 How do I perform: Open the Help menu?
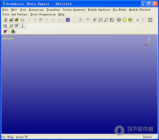[61, 14]
